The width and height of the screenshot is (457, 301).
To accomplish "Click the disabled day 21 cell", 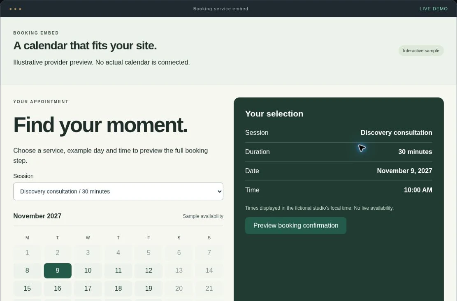I will 209,289.
